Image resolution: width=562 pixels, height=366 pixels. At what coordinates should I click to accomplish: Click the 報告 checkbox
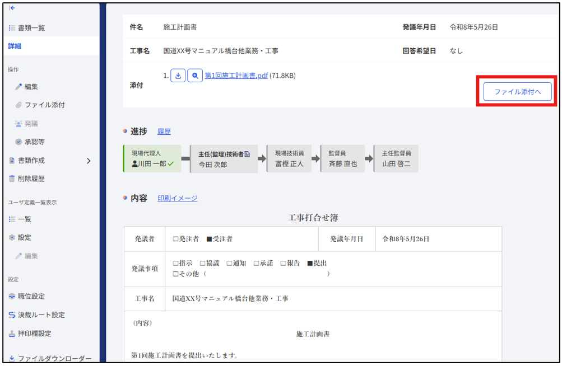click(283, 263)
